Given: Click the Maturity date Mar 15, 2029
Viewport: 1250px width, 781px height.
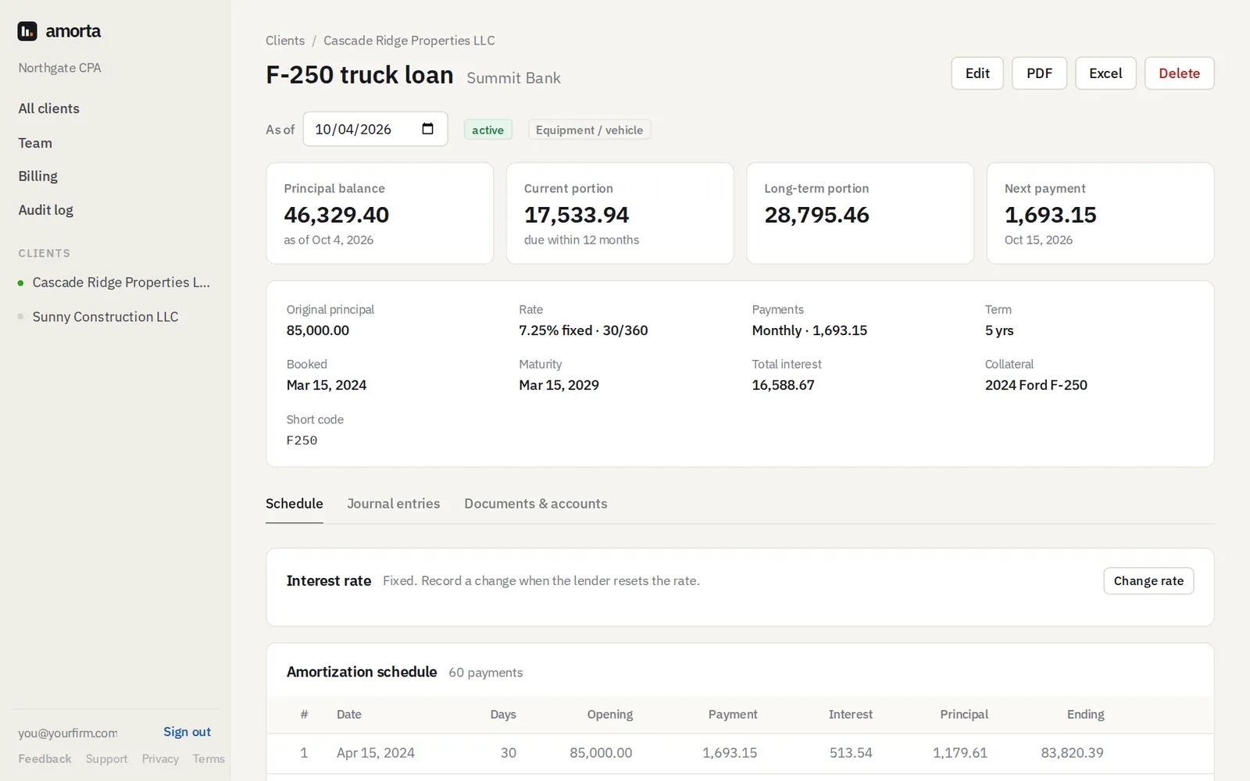Looking at the screenshot, I should click(559, 385).
